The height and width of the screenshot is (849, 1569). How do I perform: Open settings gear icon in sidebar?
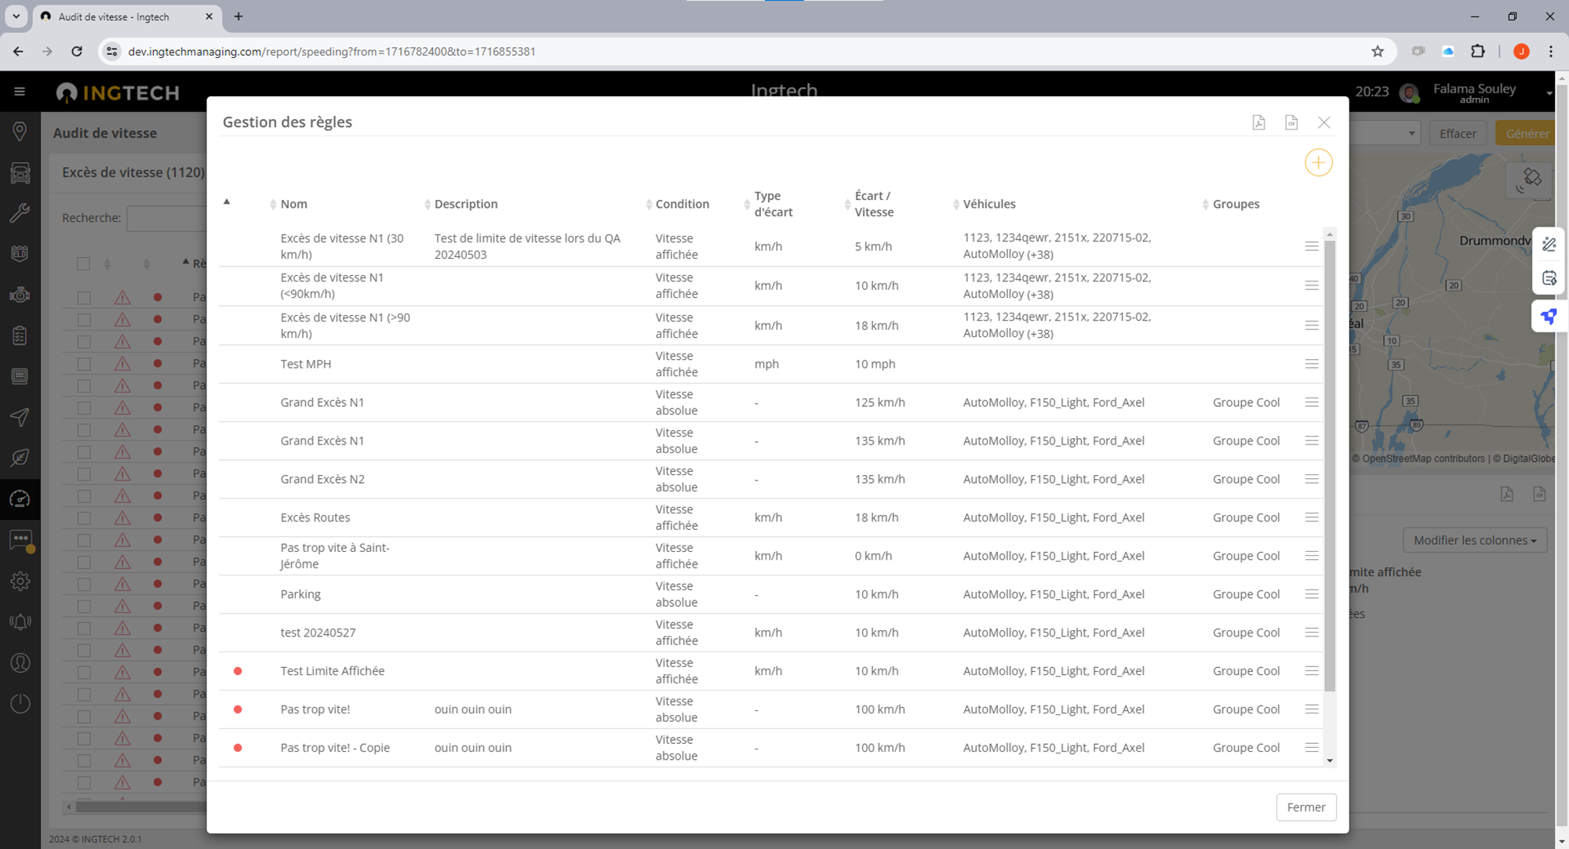[20, 581]
